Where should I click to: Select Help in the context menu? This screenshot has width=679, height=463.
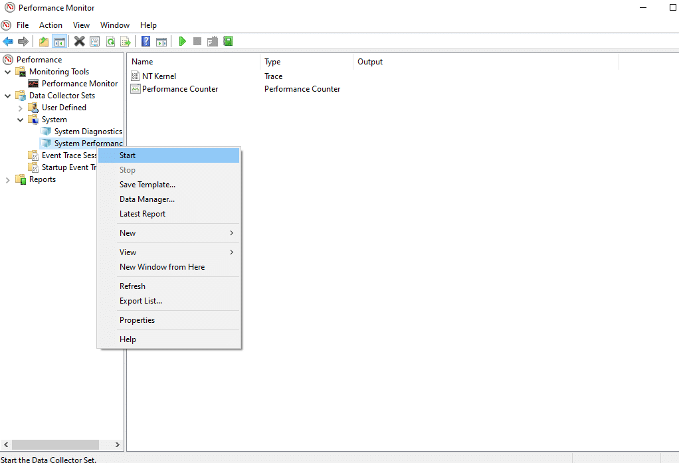pyautogui.click(x=169, y=339)
